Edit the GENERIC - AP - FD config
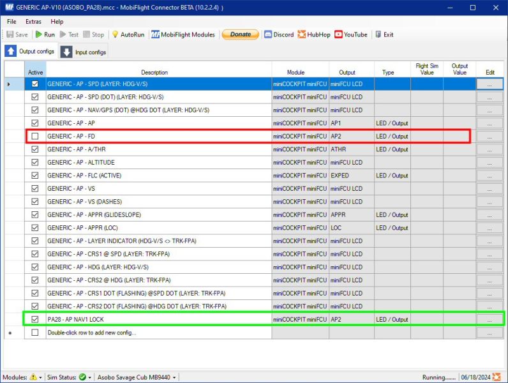Image resolution: width=508 pixels, height=383 pixels. (x=489, y=137)
